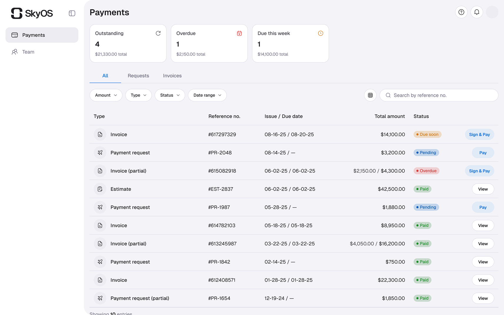The width and height of the screenshot is (504, 315).
Task: Open the Amount filter dropdown
Action: 106,95
